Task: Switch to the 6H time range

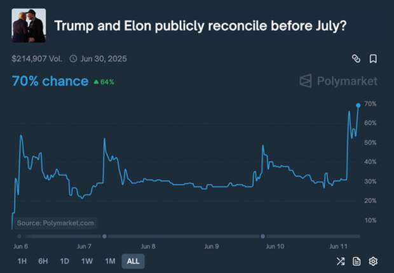Action: pos(43,261)
